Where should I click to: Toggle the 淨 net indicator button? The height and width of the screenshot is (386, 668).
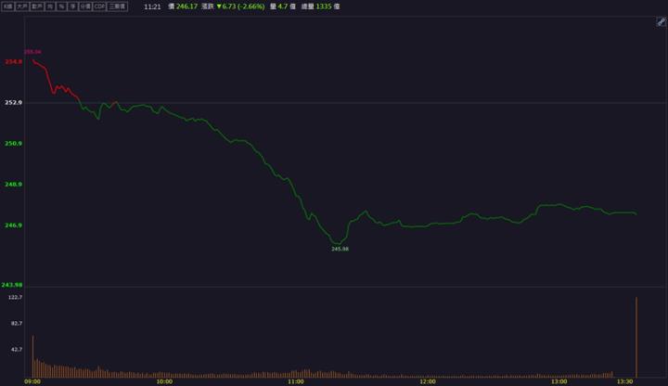pyautogui.click(x=72, y=6)
